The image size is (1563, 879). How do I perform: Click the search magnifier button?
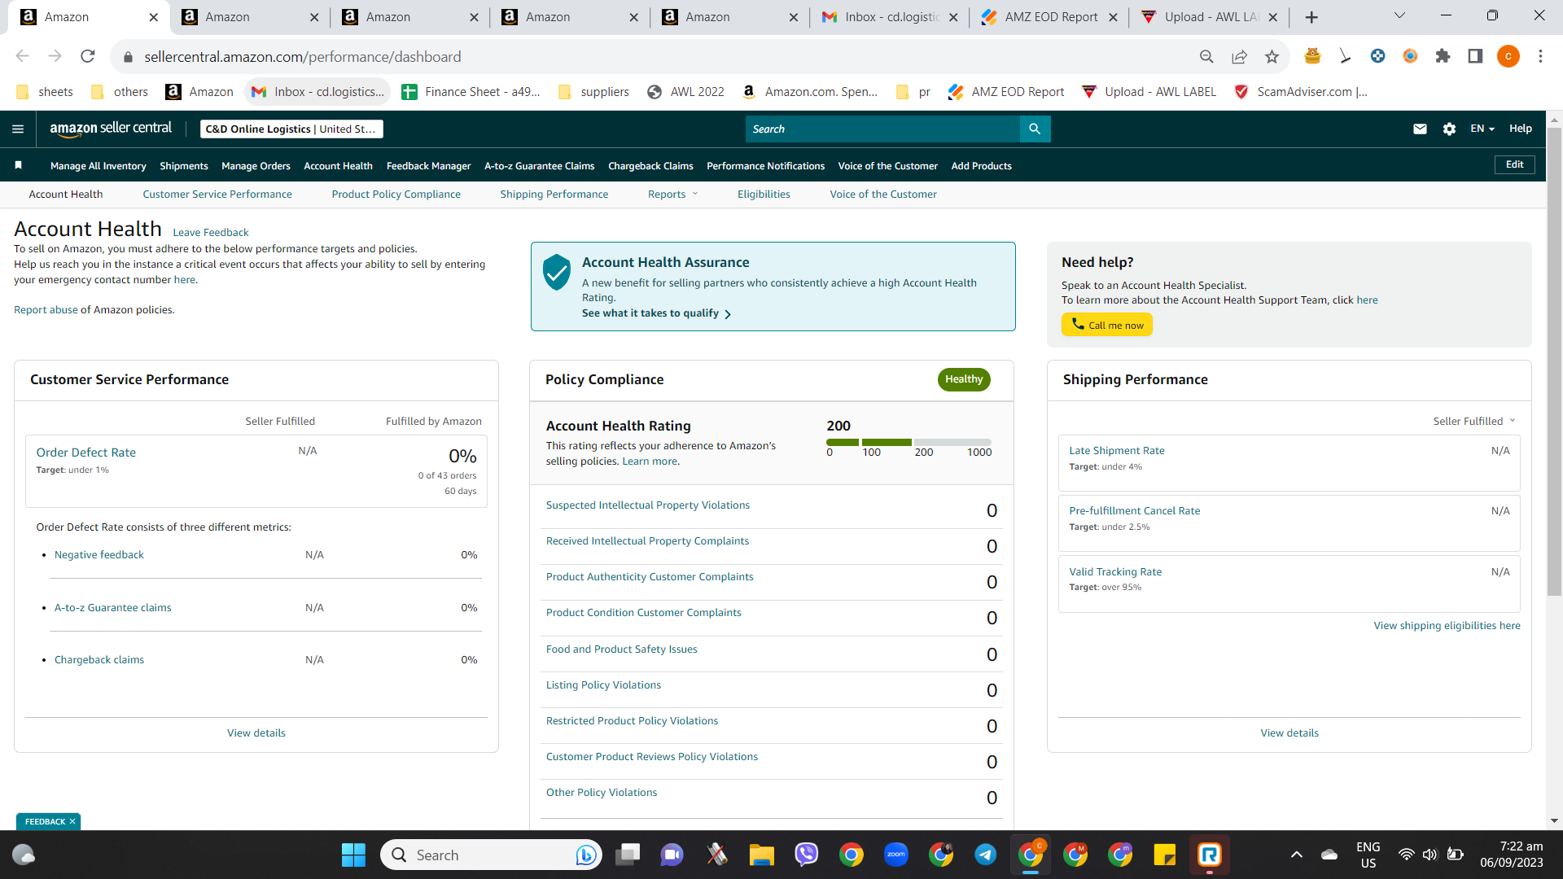[1035, 129]
